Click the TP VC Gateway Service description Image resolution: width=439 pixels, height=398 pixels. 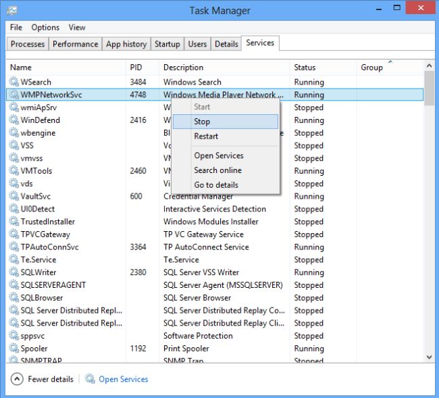pyautogui.click(x=203, y=234)
